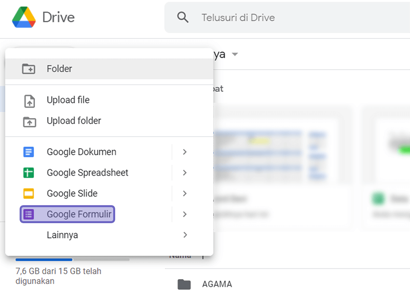
Task: Expand the Google Spreadsheet submenu arrow
Action: [x=185, y=173]
